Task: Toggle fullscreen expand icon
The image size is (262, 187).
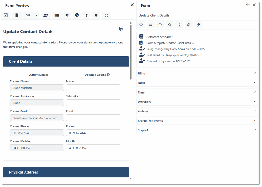Action: click(x=106, y=15)
